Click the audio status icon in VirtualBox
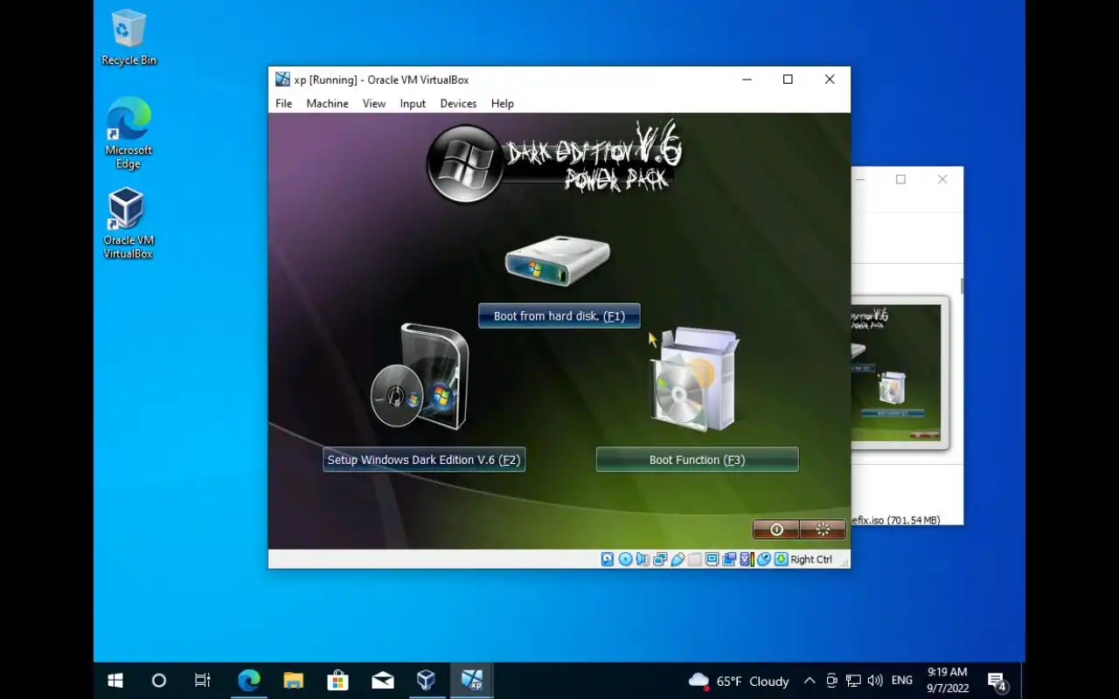This screenshot has width=1119, height=699. 643,559
